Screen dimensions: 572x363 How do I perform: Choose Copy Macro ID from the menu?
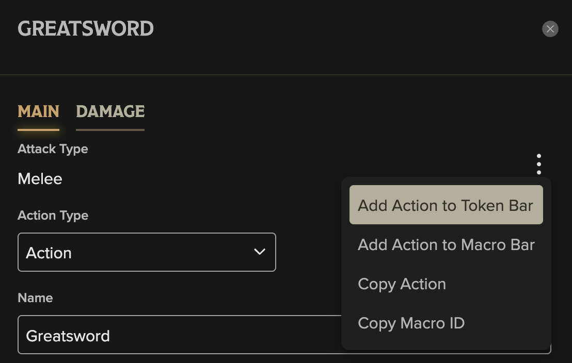tap(411, 323)
